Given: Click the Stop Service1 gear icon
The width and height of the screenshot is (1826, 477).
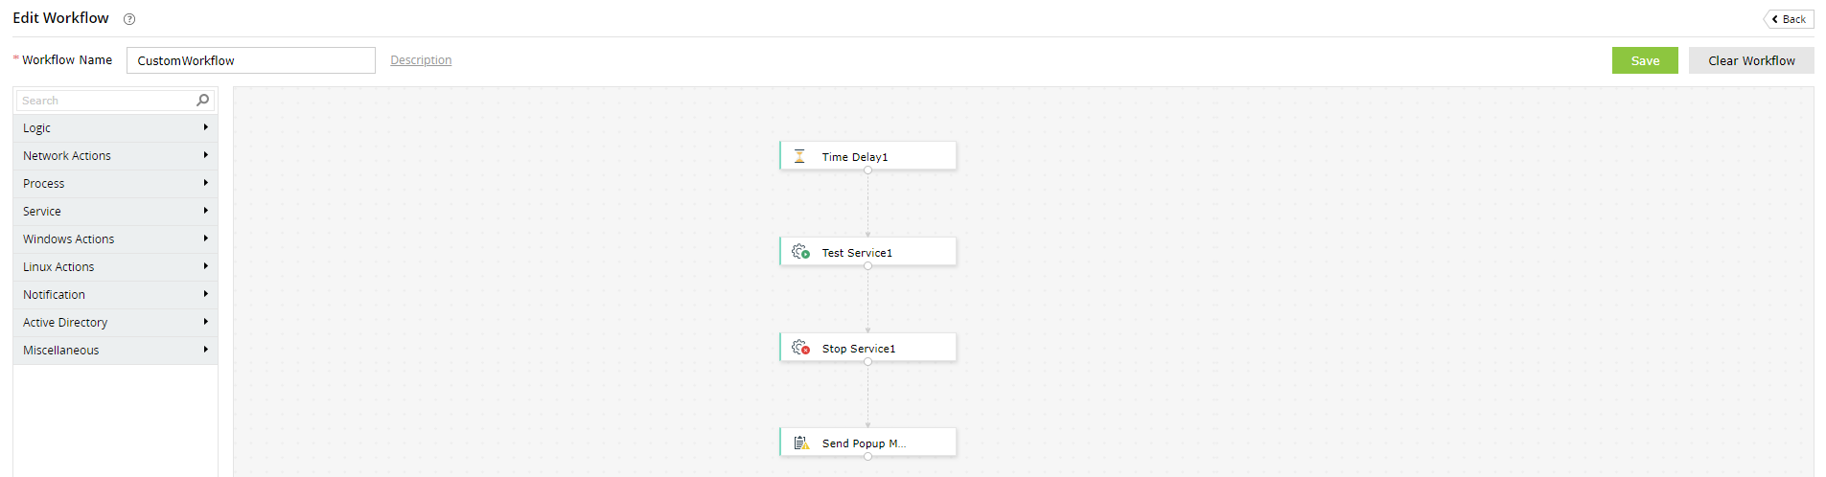Looking at the screenshot, I should (800, 348).
